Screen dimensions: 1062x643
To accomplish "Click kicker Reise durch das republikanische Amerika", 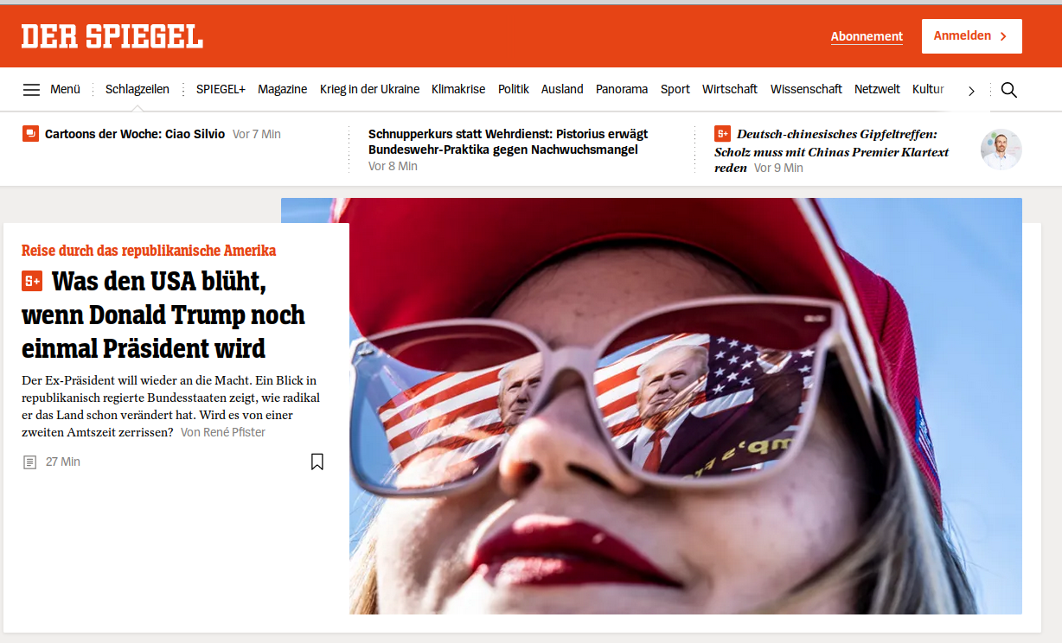I will click(149, 251).
